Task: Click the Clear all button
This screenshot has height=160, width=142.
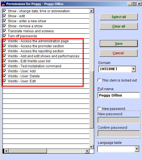Action: click(x=119, y=26)
